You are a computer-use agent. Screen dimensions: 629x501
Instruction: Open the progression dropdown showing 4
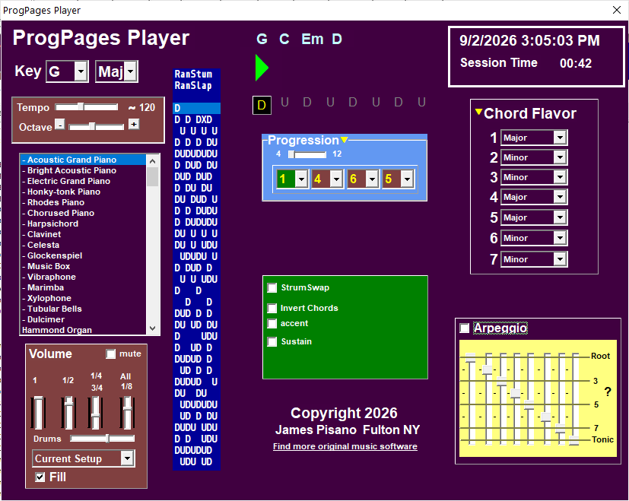tap(336, 179)
